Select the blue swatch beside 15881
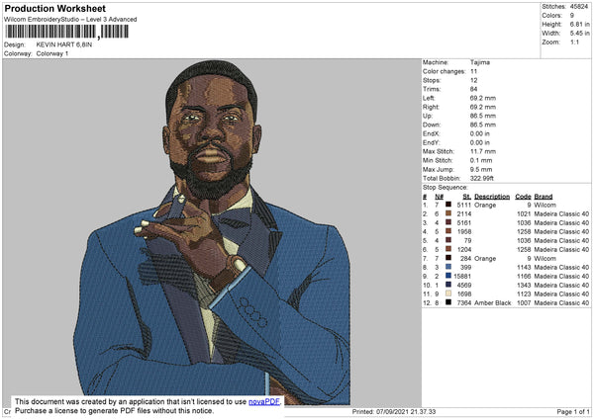Screen dimensions: 594x419 [448, 276]
